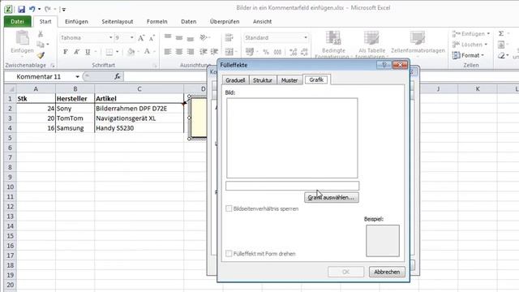This screenshot has height=292, width=519.
Task: Open the borders dropdown arrow
Action: [117, 52]
